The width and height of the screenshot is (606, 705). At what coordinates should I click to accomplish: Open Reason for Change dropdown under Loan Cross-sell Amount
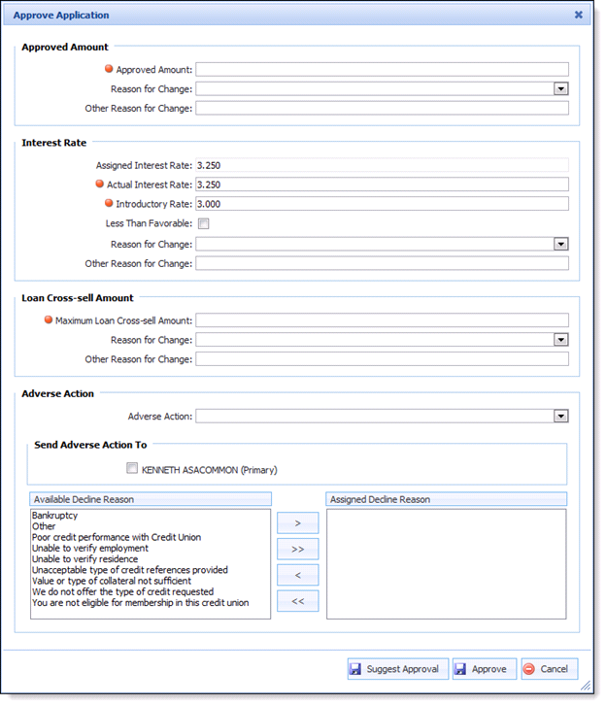pos(560,340)
